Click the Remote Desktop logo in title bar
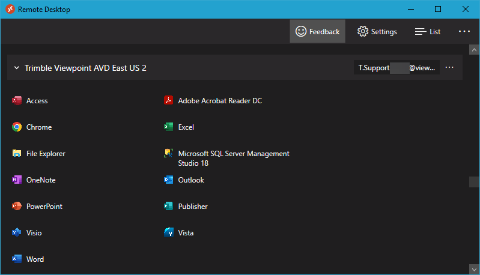This screenshot has width=480, height=275. click(x=10, y=9)
